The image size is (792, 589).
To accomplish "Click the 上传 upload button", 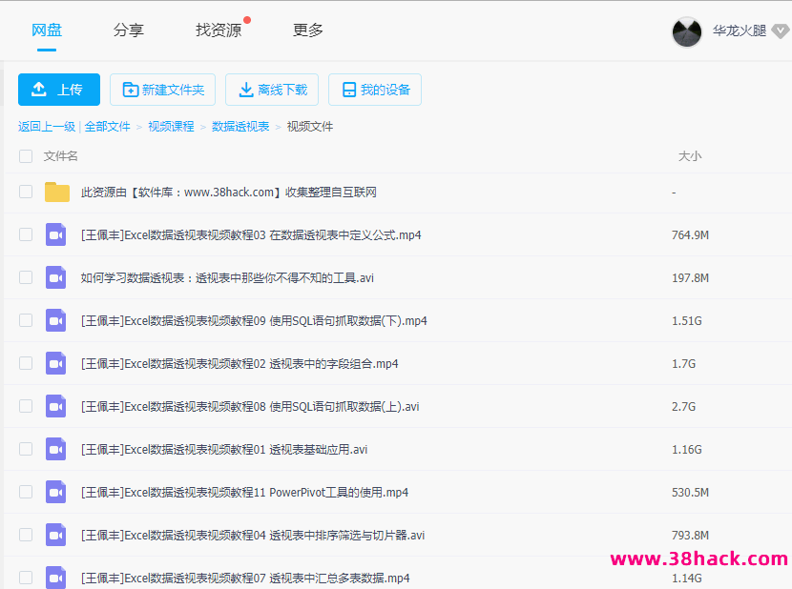I will (x=59, y=90).
